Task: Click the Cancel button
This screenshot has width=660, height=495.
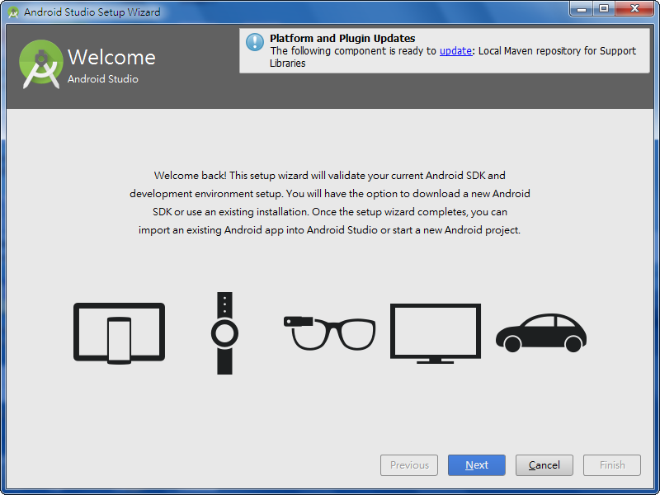Action: tap(544, 465)
